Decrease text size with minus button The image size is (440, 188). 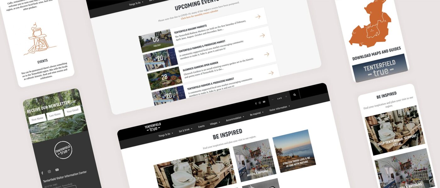click(x=272, y=99)
